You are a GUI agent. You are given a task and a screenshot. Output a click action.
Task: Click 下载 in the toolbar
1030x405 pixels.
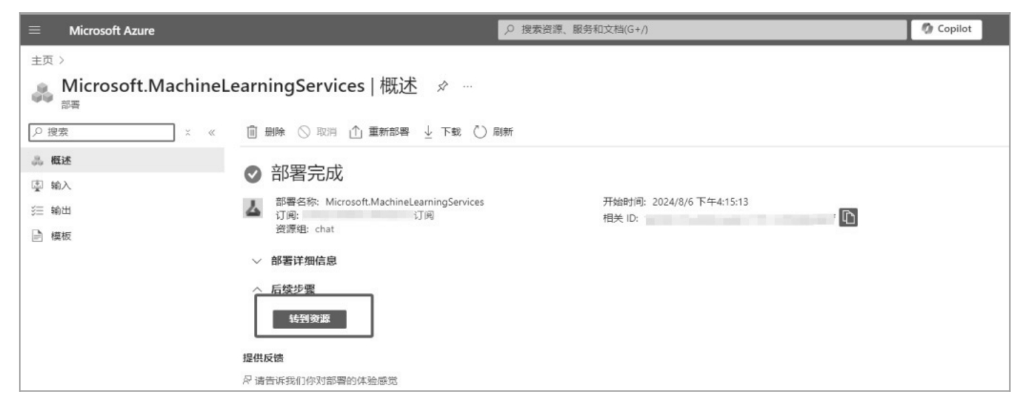[442, 132]
